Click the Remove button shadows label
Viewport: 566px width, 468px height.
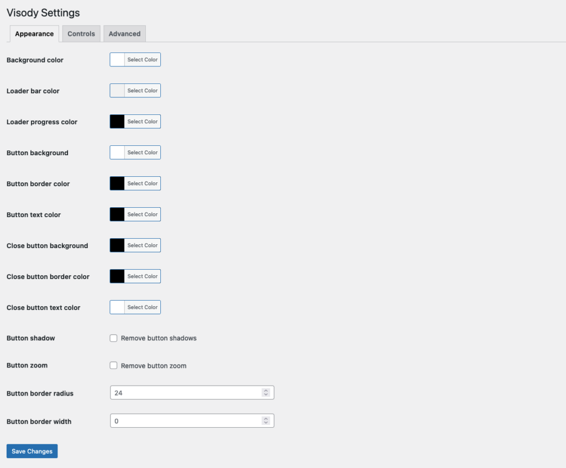(x=159, y=338)
